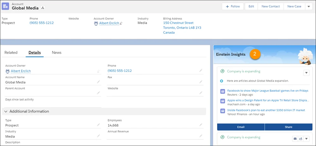The image size is (316, 146).
Task: Click the Share button in Einstein Insights
Action: pos(289,127)
